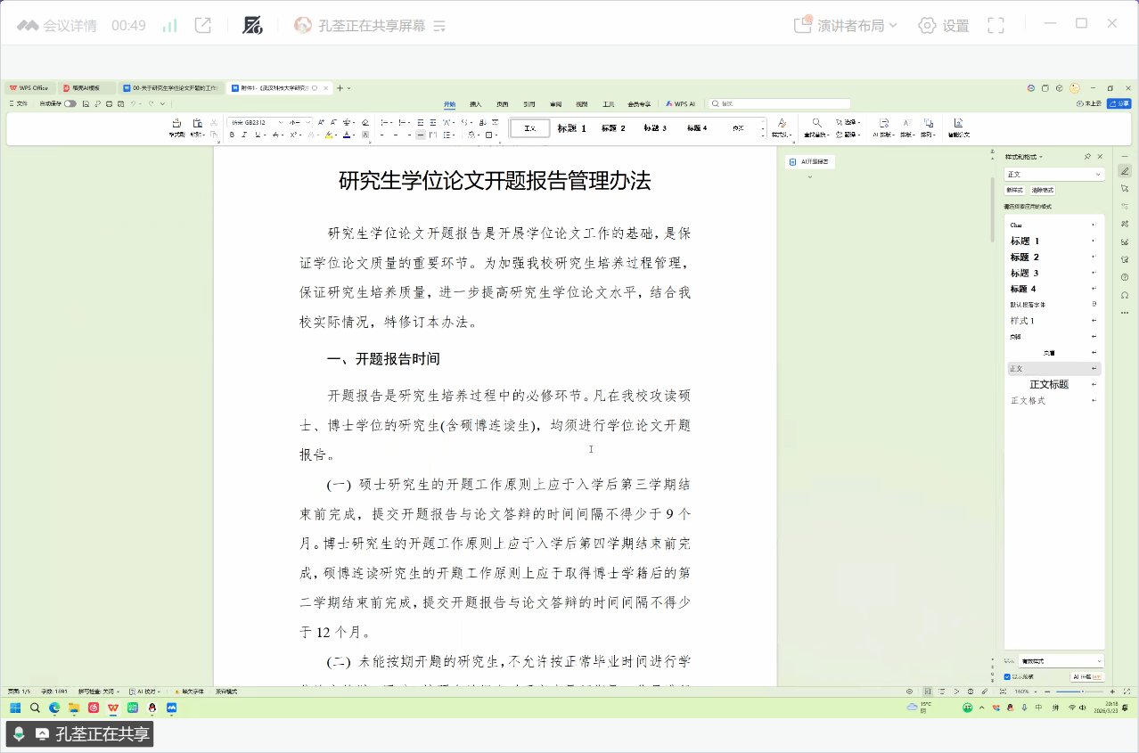Image resolution: width=1139 pixels, height=753 pixels.
Task: Open the WPS AI tab
Action: (x=681, y=104)
